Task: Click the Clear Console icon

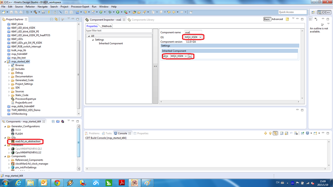Action: point(296,133)
